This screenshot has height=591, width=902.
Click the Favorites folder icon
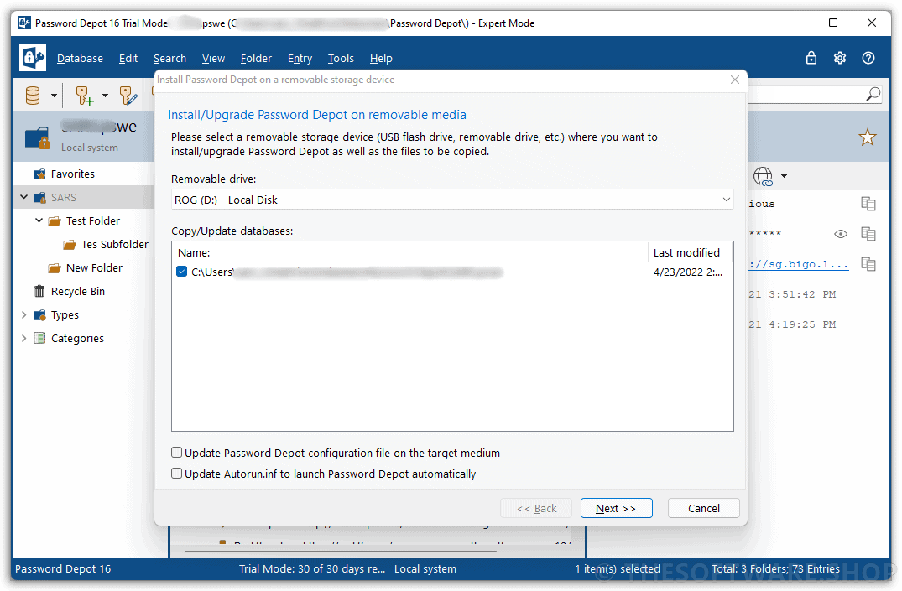click(39, 174)
